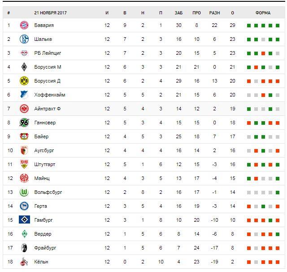287x272 pixels.
Task: Click the Hamburg club badge
Action: (24, 220)
